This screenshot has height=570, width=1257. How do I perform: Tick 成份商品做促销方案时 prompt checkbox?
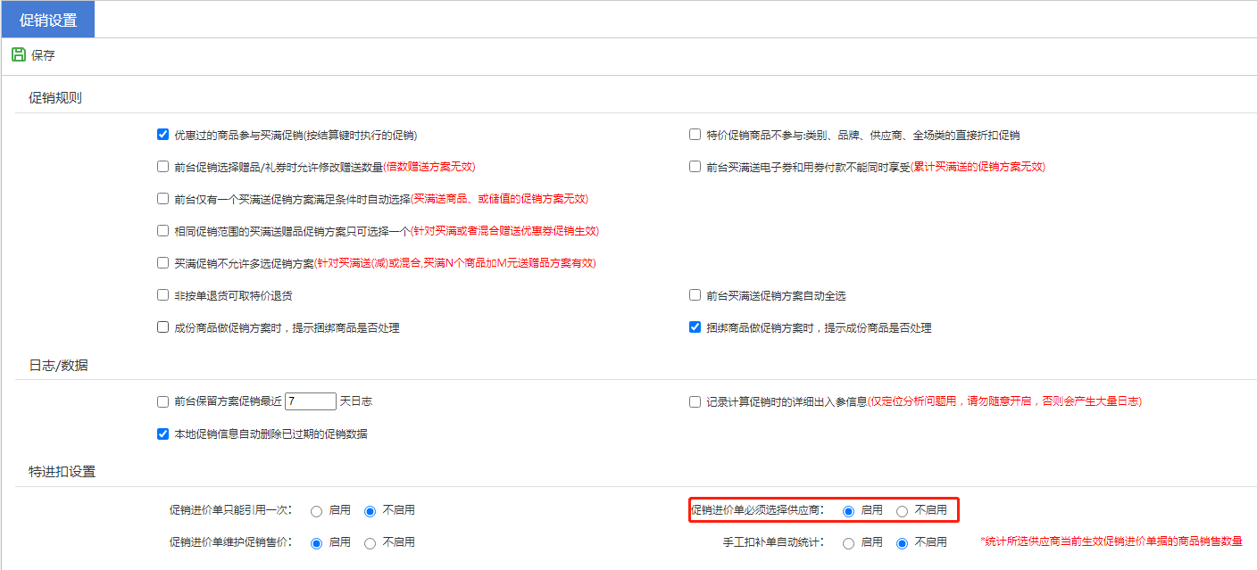(162, 327)
